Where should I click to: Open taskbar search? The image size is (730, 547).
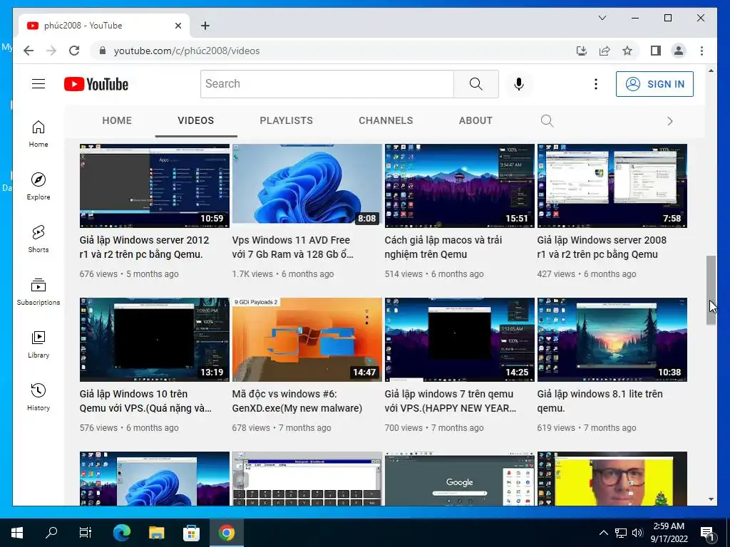point(51,533)
